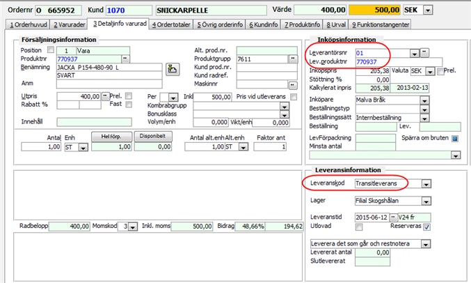Click the lookup button right of the Leverantörsnr dropdown
The image size is (471, 283).
pyautogui.click(x=424, y=52)
